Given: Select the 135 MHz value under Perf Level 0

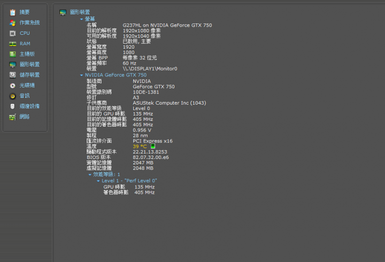Looking at the screenshot, I should coord(144,187).
